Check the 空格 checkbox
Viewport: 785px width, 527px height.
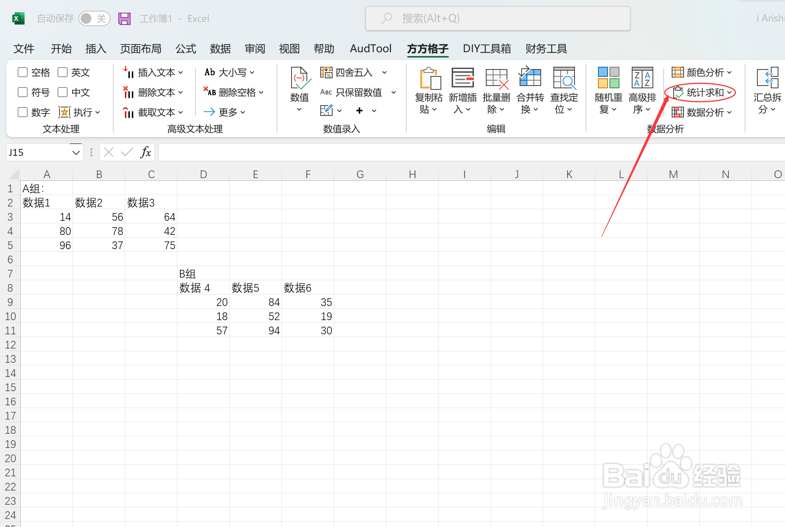pos(23,72)
